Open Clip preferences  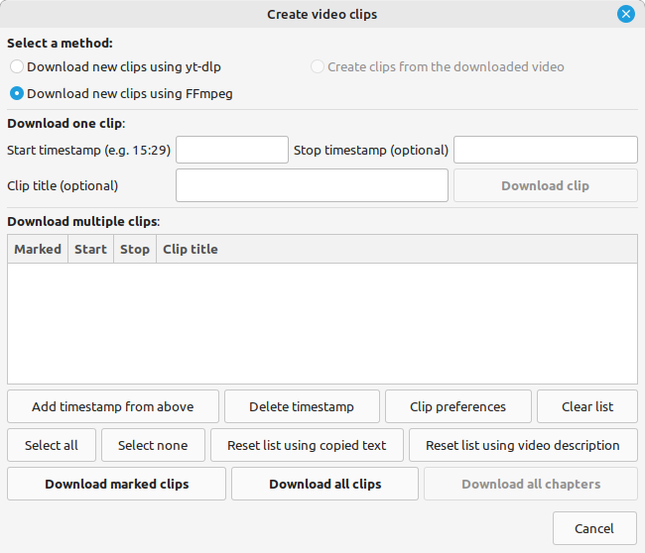tap(458, 406)
